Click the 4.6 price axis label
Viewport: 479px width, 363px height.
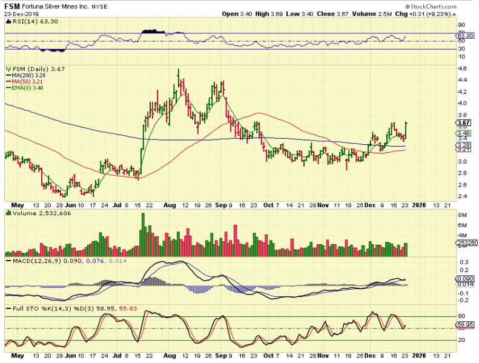point(463,69)
